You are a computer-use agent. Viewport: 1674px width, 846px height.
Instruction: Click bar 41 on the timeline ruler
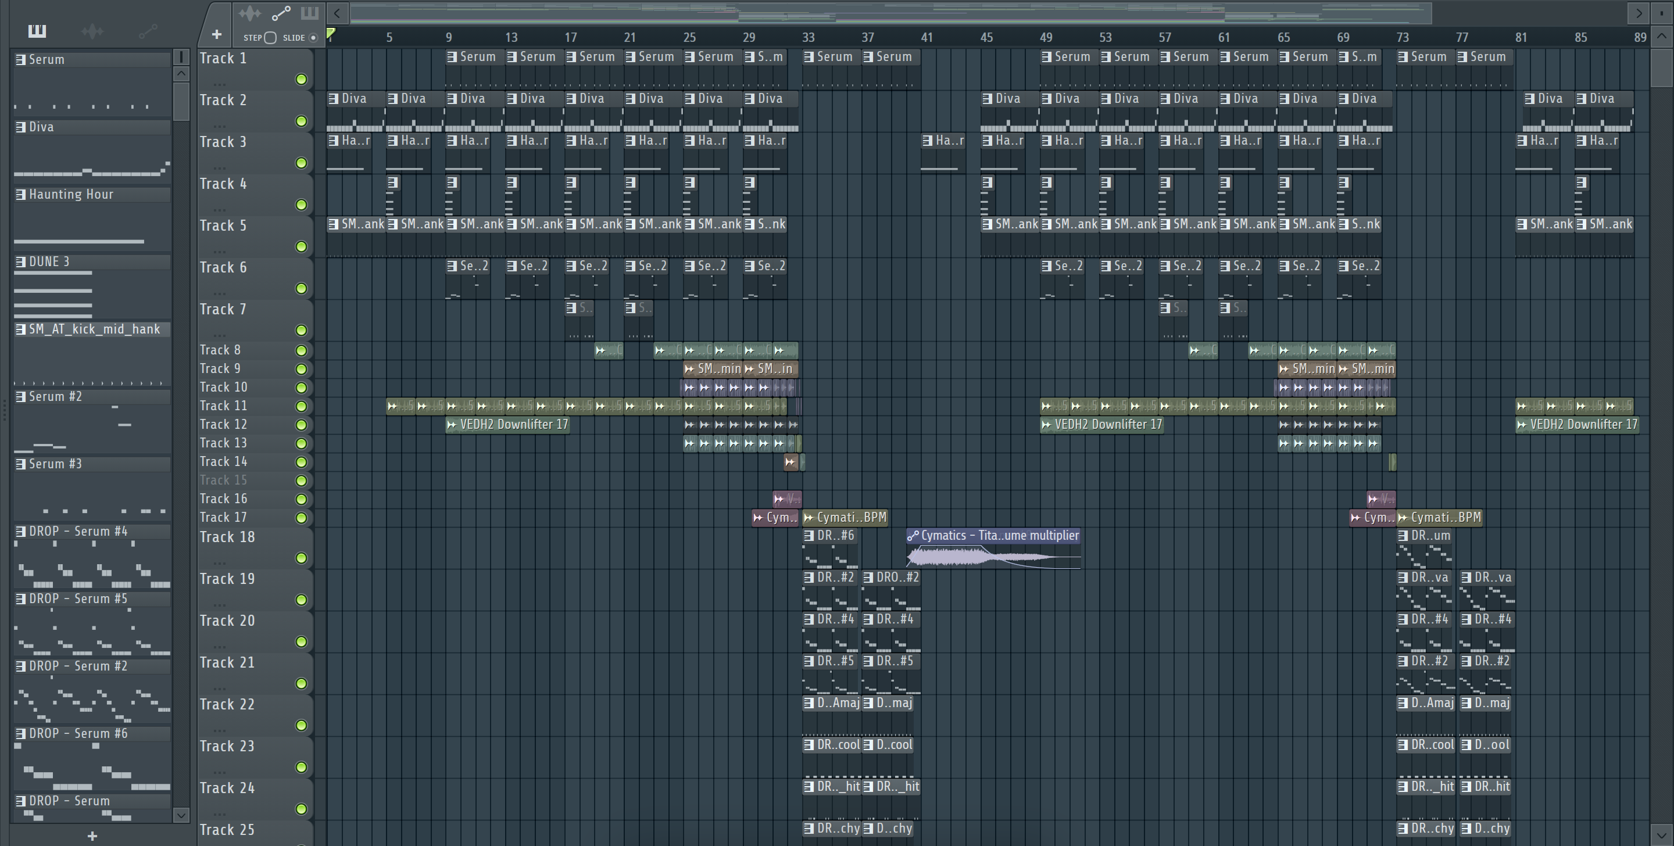[927, 38]
